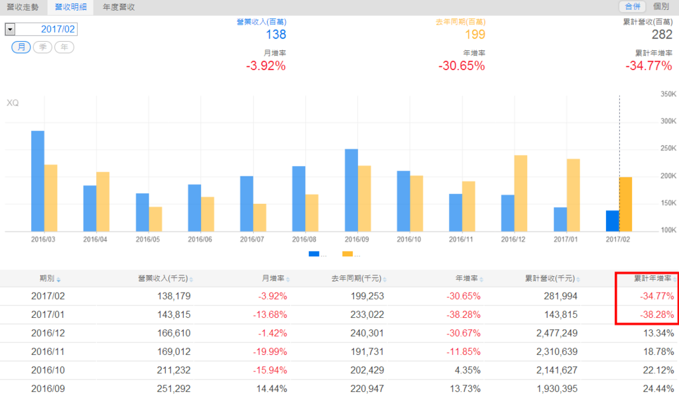
Task: Select the 2016/12 row period cell
Action: point(48,333)
